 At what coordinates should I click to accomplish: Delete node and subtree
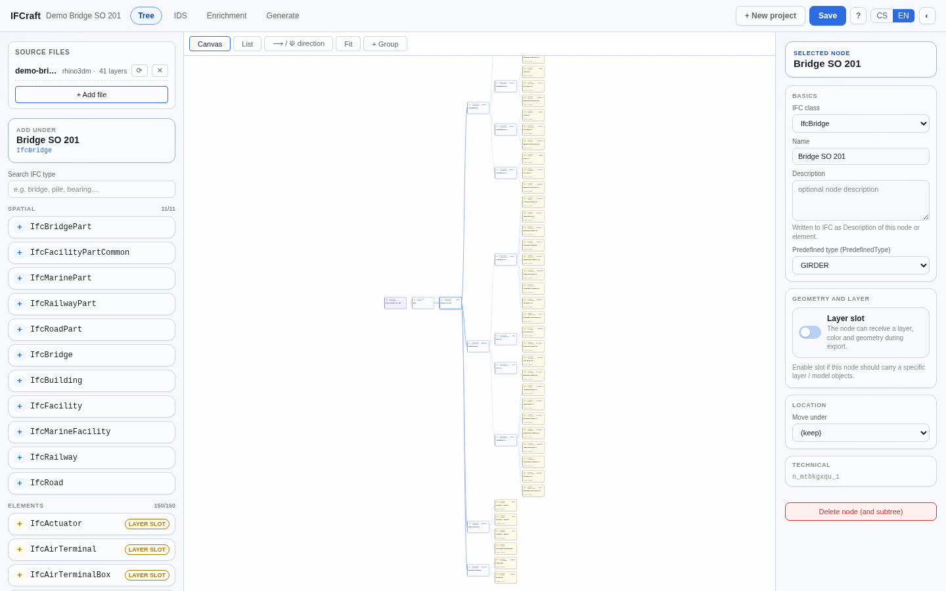click(861, 512)
